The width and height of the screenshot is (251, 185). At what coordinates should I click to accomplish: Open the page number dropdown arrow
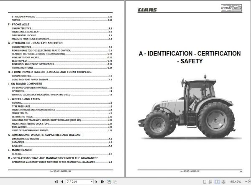(92, 182)
